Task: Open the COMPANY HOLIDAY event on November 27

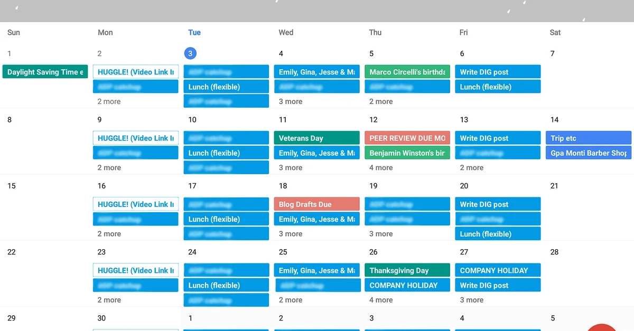Action: [497, 270]
